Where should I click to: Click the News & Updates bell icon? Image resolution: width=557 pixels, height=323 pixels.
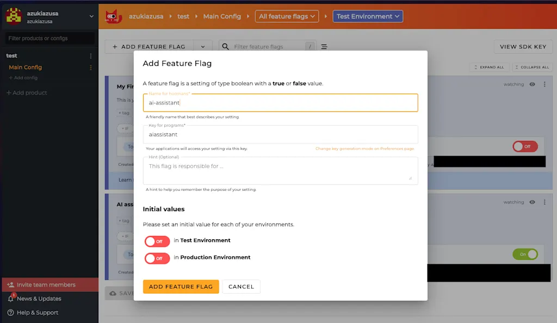[11, 299]
